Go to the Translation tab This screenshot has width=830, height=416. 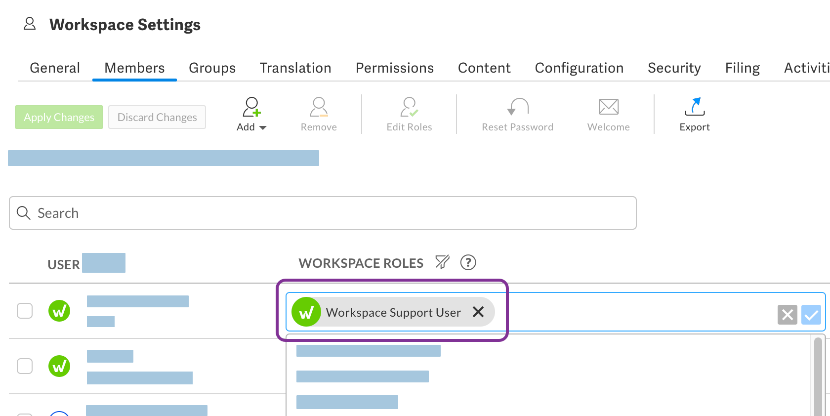295,68
